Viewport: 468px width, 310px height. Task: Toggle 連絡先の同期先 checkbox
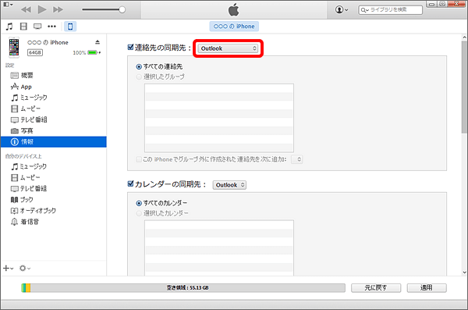click(x=130, y=47)
